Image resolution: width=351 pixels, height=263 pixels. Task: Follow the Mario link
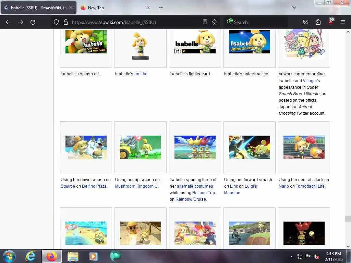[x=283, y=186]
